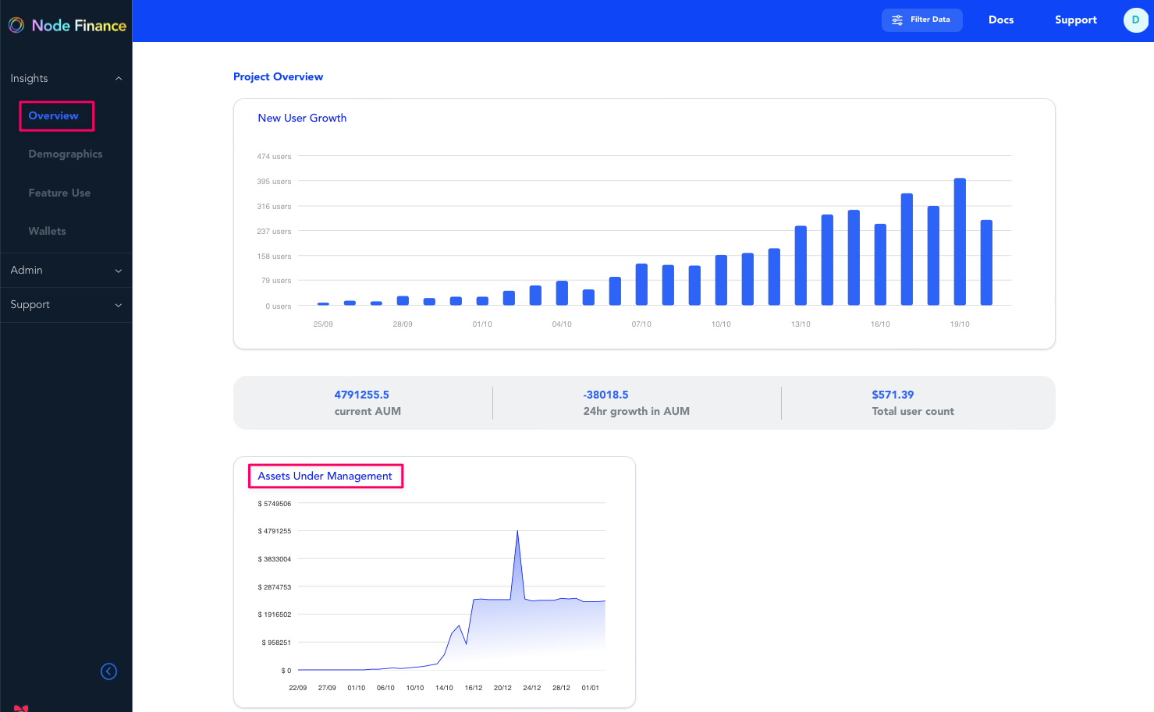Click the bar above the 16/10 label

pyautogui.click(x=880, y=264)
